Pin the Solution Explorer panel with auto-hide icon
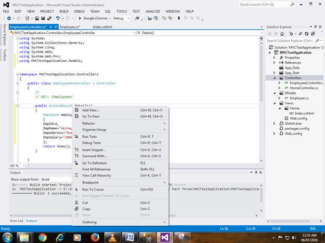 [x=315, y=26]
